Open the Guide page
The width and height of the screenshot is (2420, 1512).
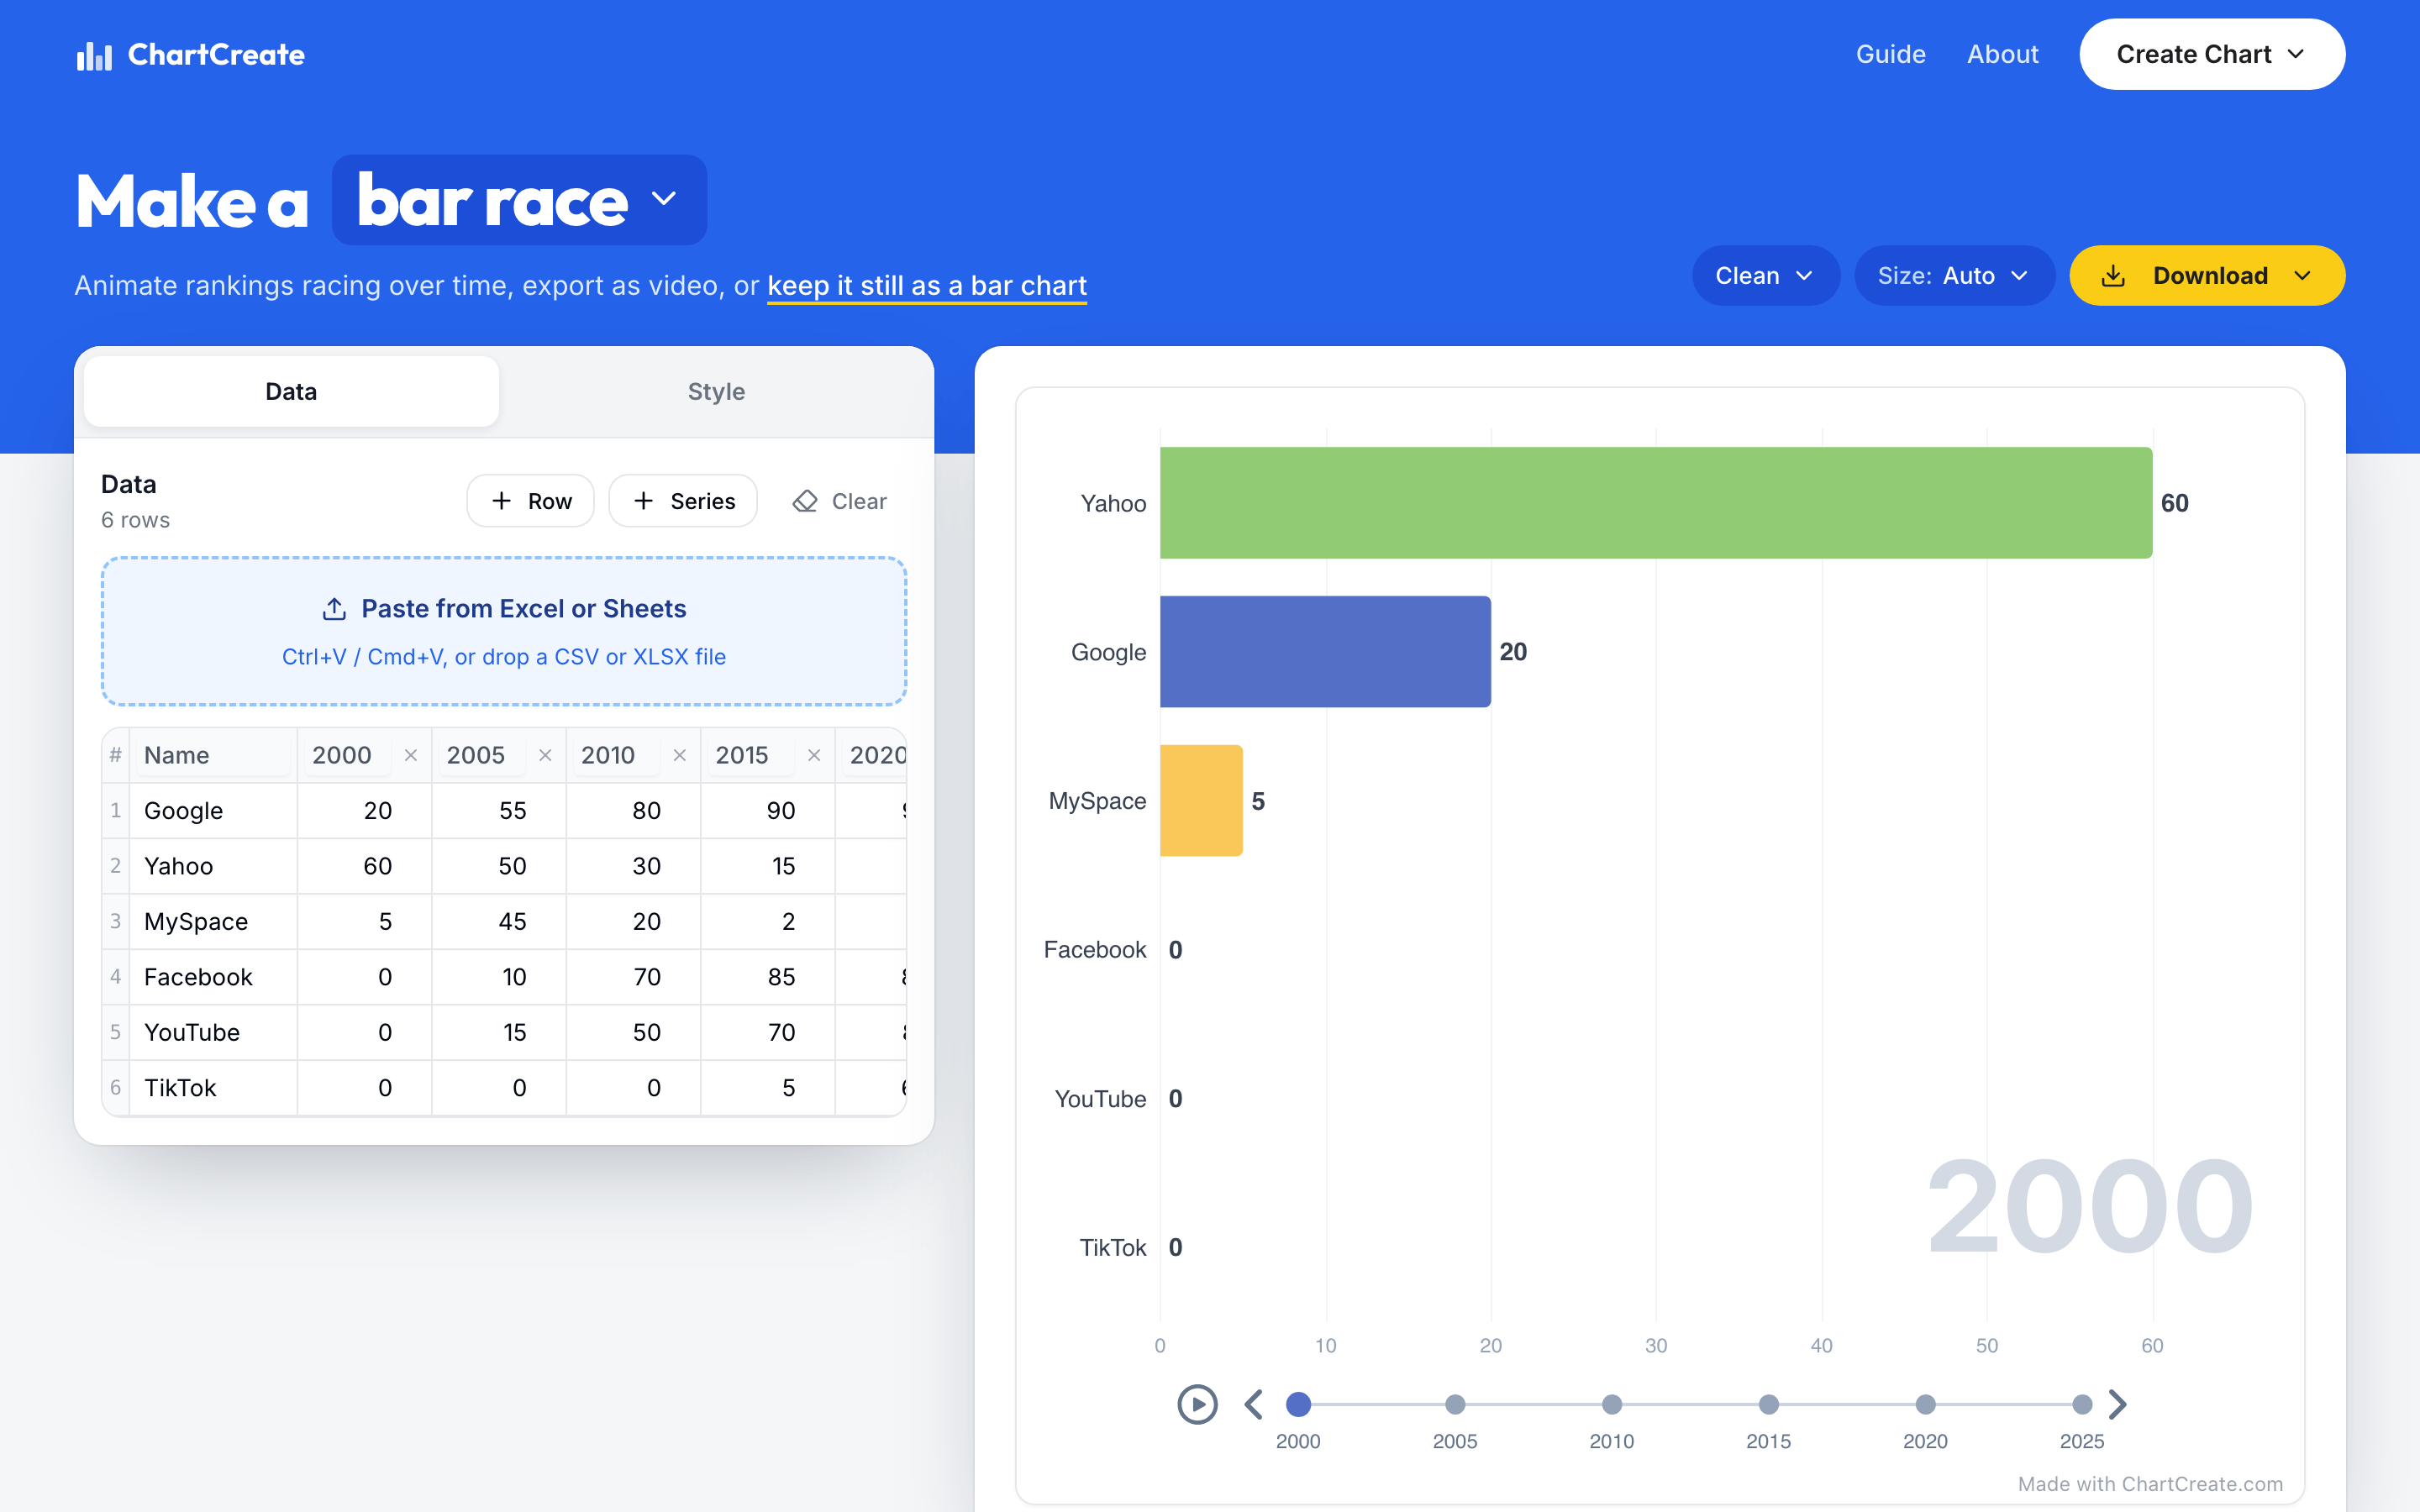coord(1890,54)
